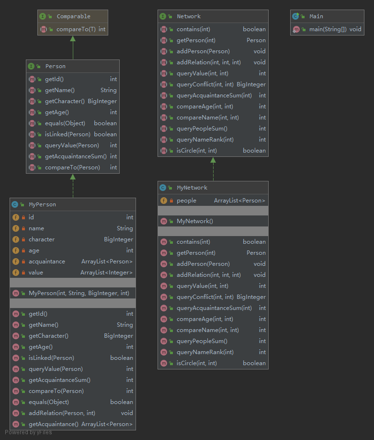Click the method icon beside main(String[])

tap(296, 29)
